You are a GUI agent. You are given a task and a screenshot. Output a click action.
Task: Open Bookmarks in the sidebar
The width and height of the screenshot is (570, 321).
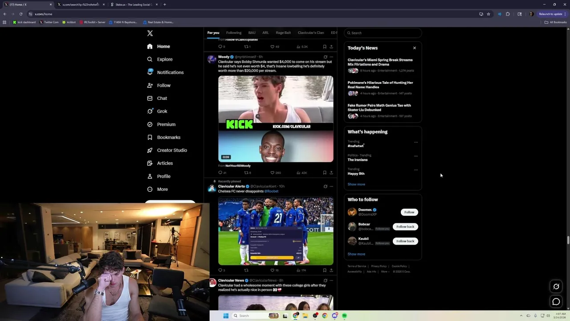164,137
